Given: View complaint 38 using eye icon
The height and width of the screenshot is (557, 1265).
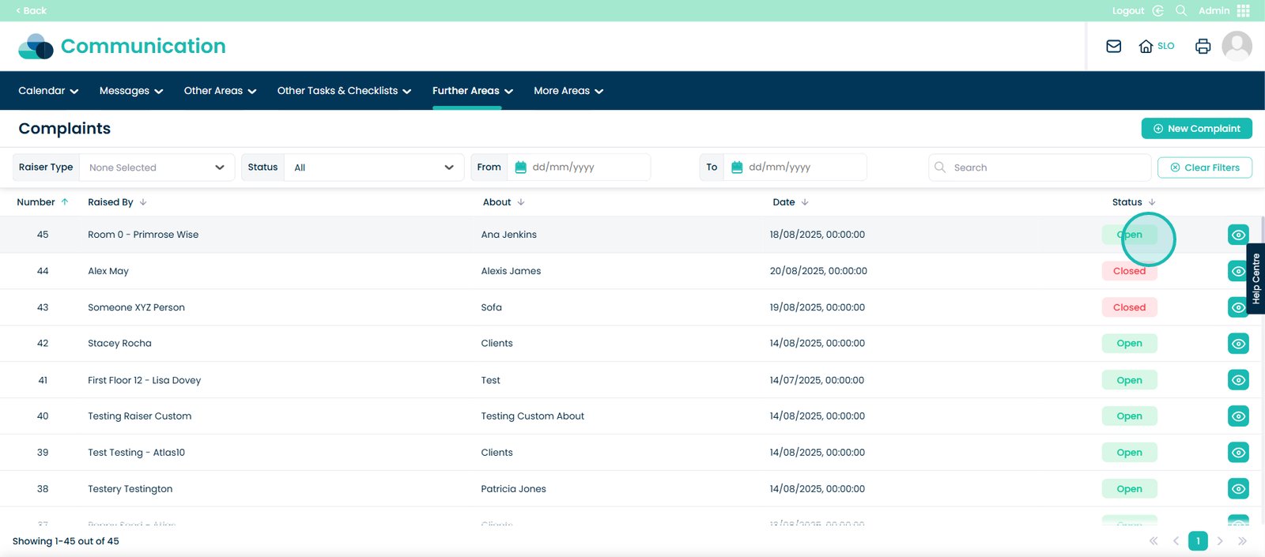Looking at the screenshot, I should click(x=1238, y=489).
